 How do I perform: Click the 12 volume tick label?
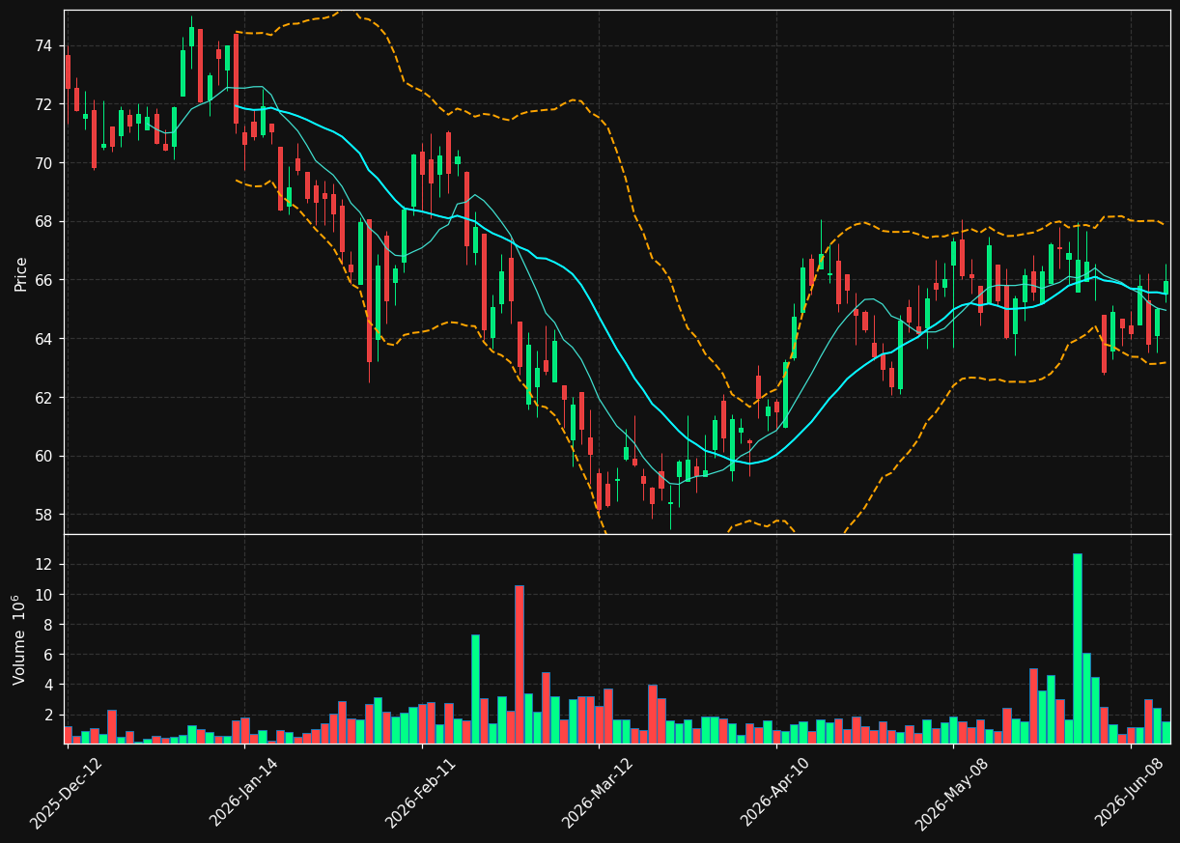(x=44, y=564)
